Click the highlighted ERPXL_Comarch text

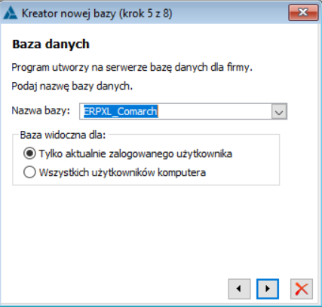click(121, 111)
